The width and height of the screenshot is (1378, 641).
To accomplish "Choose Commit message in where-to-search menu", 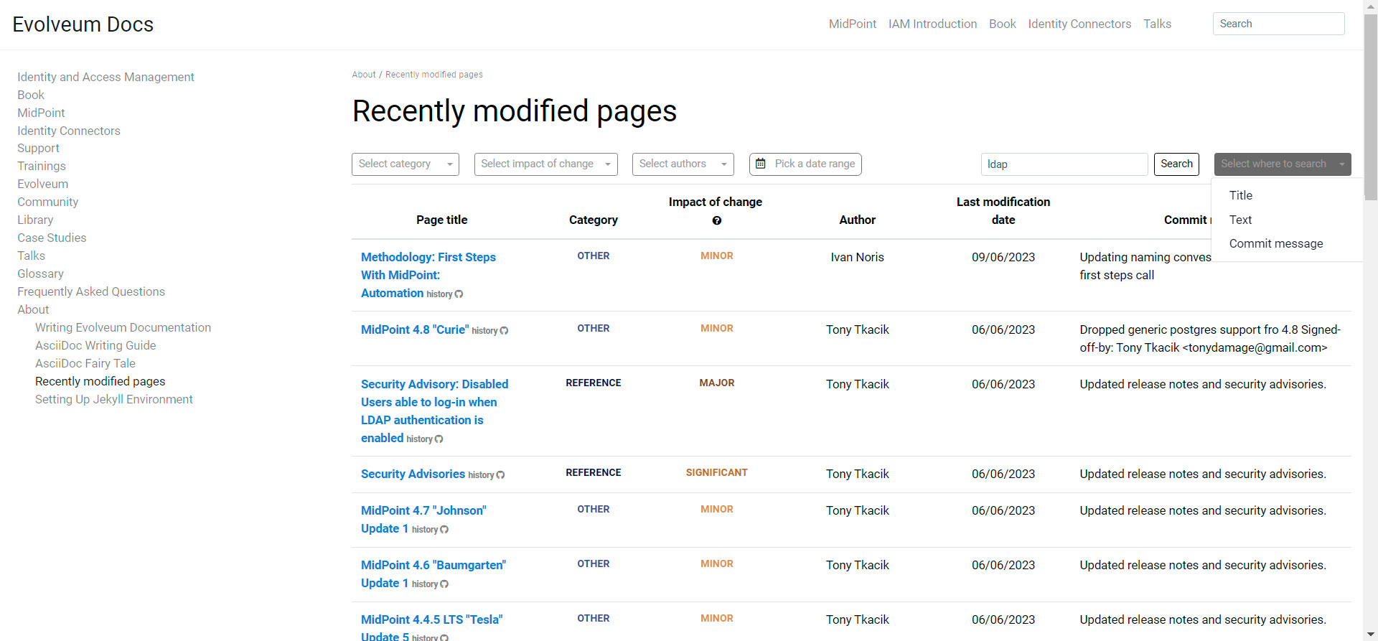I will click(1275, 244).
